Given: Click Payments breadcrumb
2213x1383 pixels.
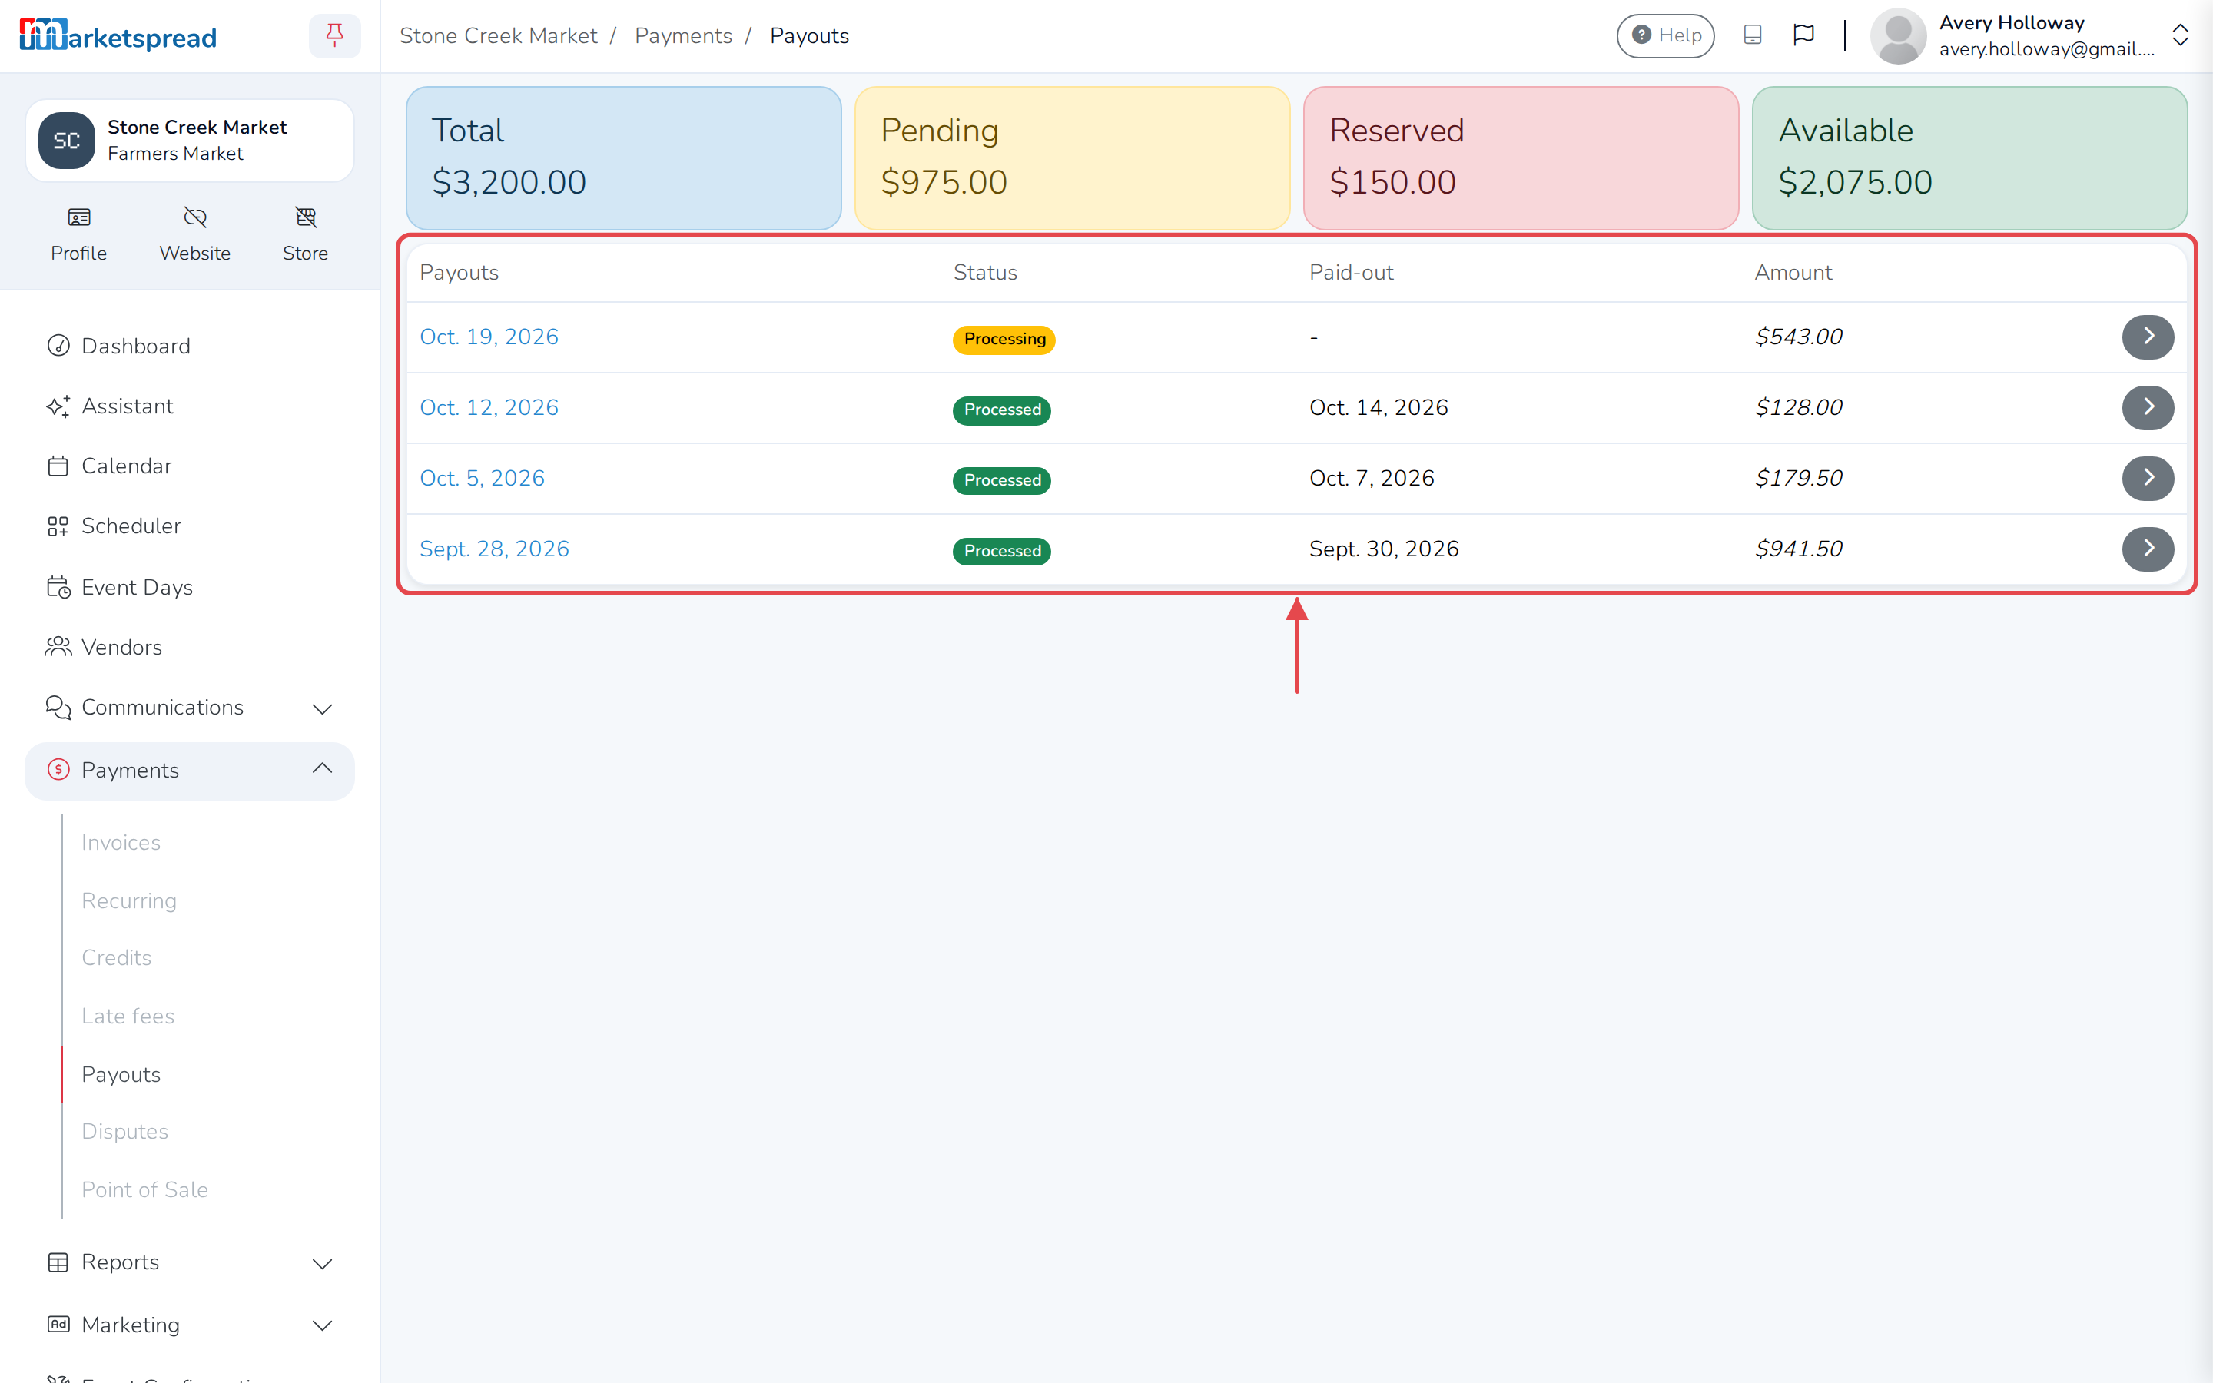Looking at the screenshot, I should [x=683, y=35].
